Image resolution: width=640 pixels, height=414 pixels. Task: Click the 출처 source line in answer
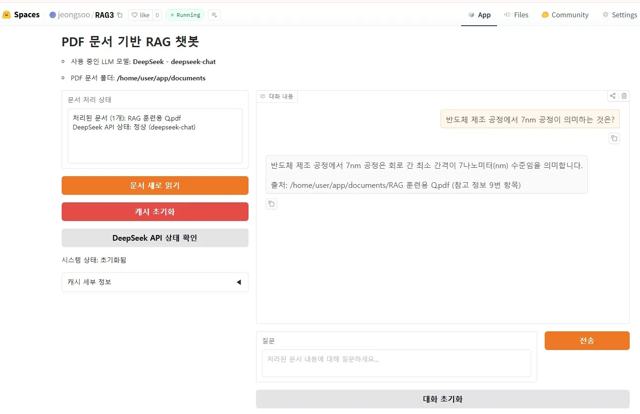click(x=396, y=185)
